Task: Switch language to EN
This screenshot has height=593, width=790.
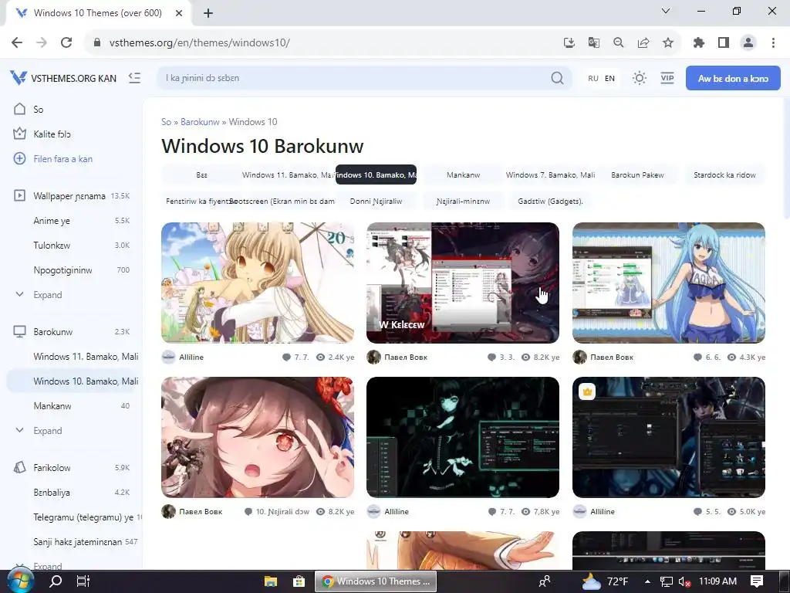Action: [609, 78]
